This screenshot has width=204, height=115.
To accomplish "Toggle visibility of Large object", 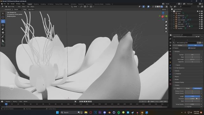I will [200, 22].
